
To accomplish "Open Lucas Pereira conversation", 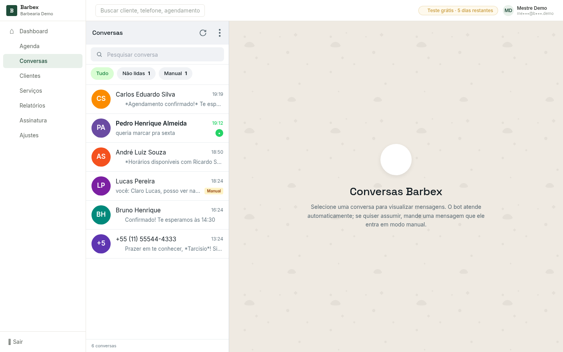I will pos(157,186).
